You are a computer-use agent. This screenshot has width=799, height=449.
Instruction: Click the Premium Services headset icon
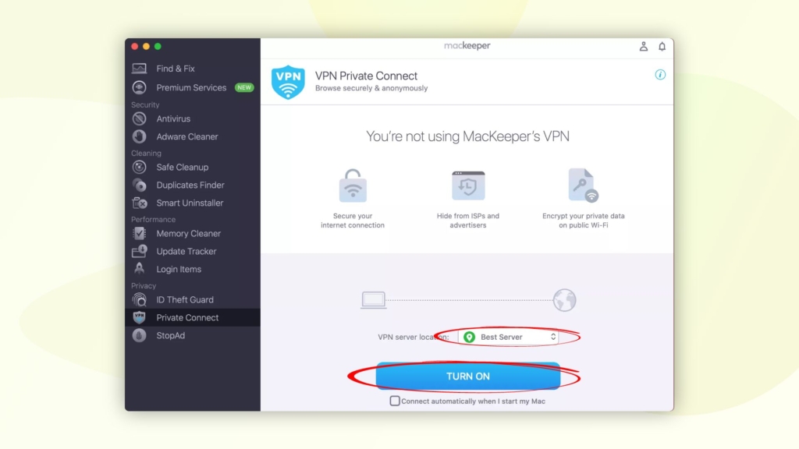(139, 87)
